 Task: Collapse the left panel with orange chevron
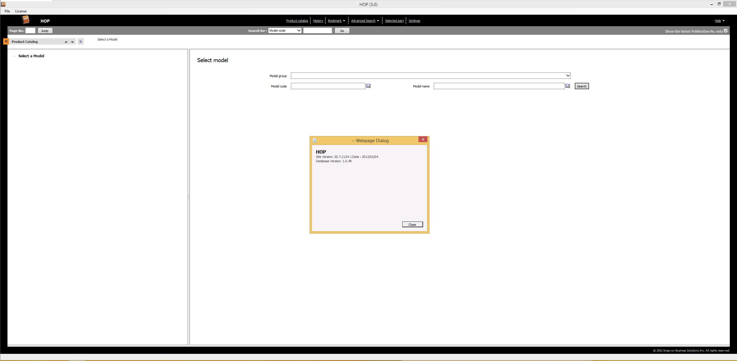6,41
